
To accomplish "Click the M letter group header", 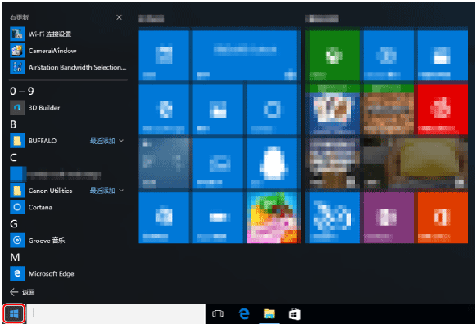I will (x=15, y=257).
